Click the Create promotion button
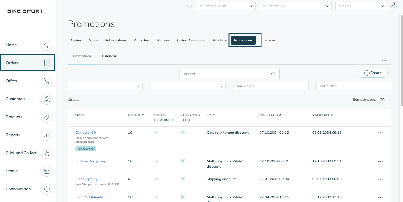 [x=372, y=73]
